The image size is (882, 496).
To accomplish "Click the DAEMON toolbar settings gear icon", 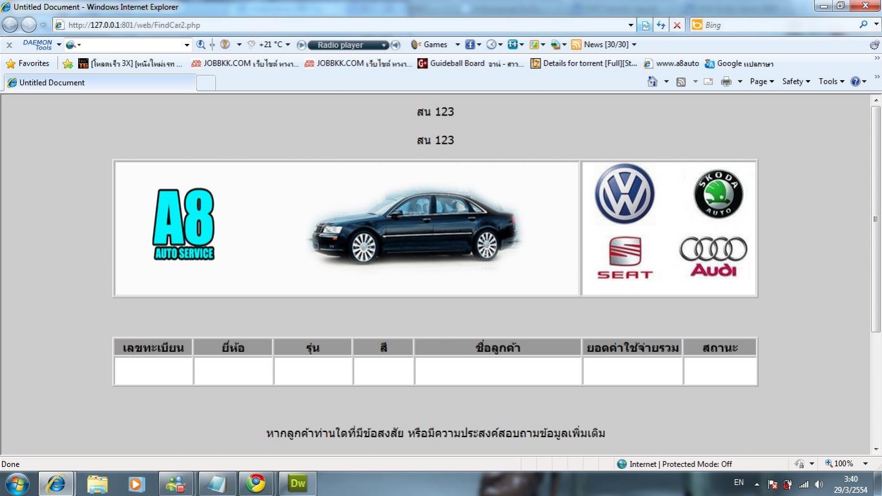I will click(x=874, y=45).
